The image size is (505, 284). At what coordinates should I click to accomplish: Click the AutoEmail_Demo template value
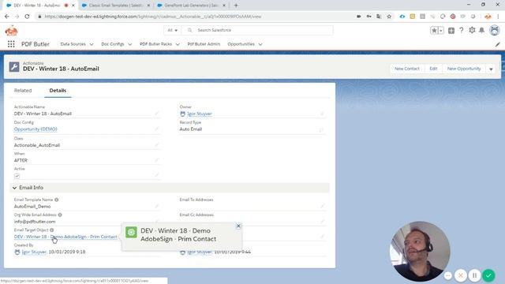coord(32,207)
